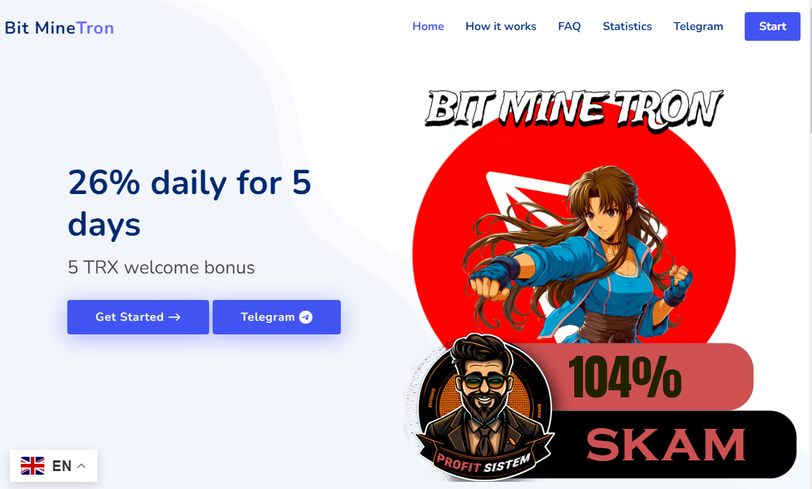This screenshot has height=489, width=812.
Task: Open the FAQ nav link
Action: (569, 26)
